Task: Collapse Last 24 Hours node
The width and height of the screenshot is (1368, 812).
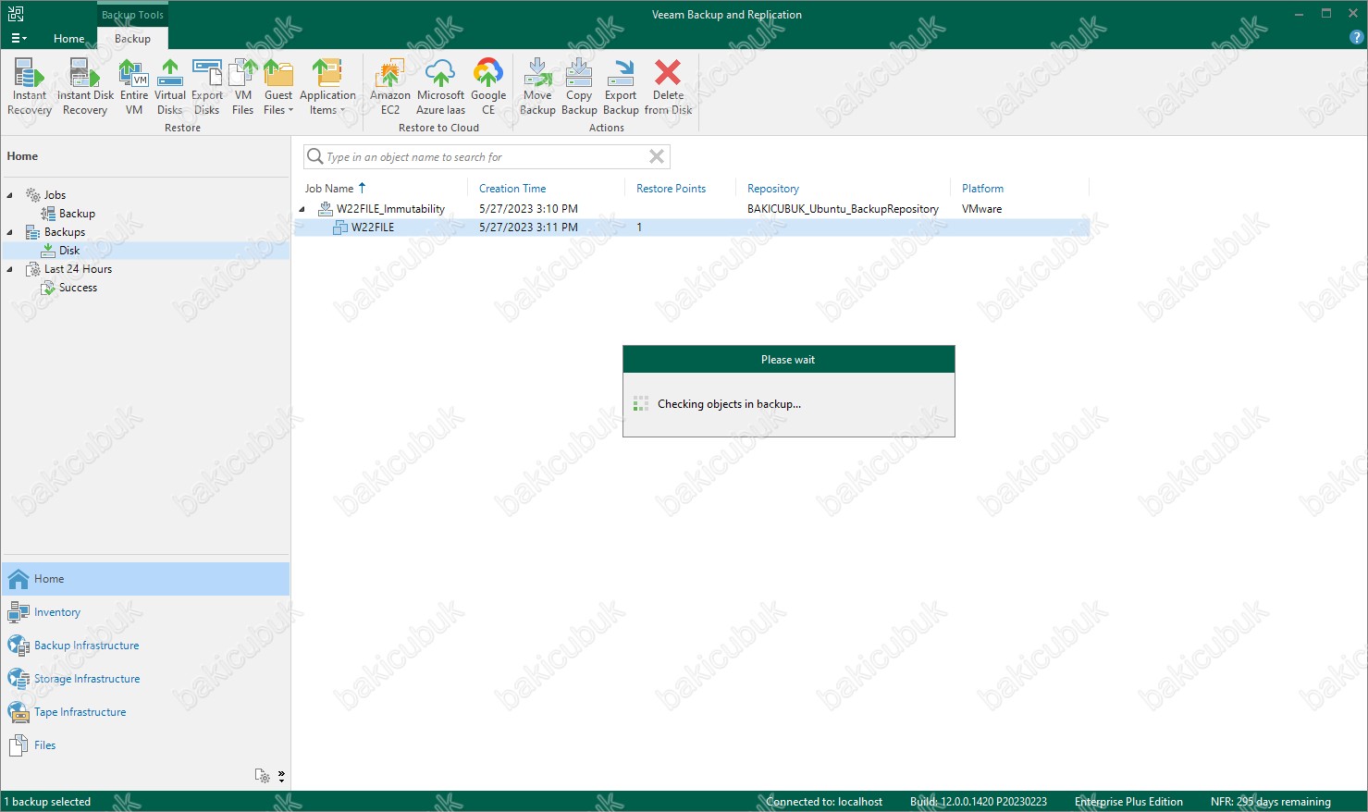Action: (10, 269)
